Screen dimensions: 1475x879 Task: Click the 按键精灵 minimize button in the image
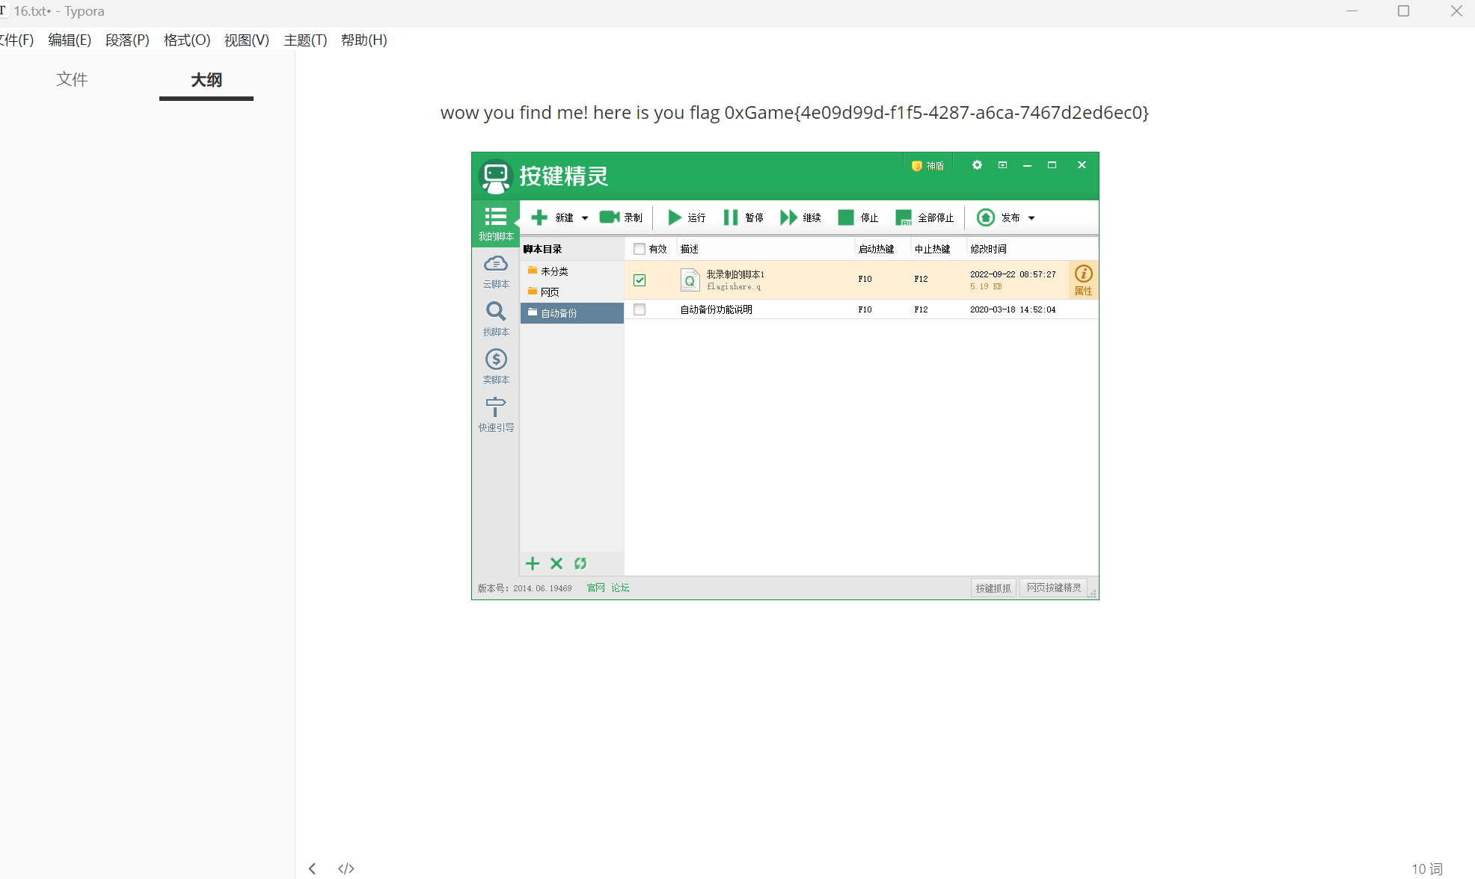[x=1027, y=165]
